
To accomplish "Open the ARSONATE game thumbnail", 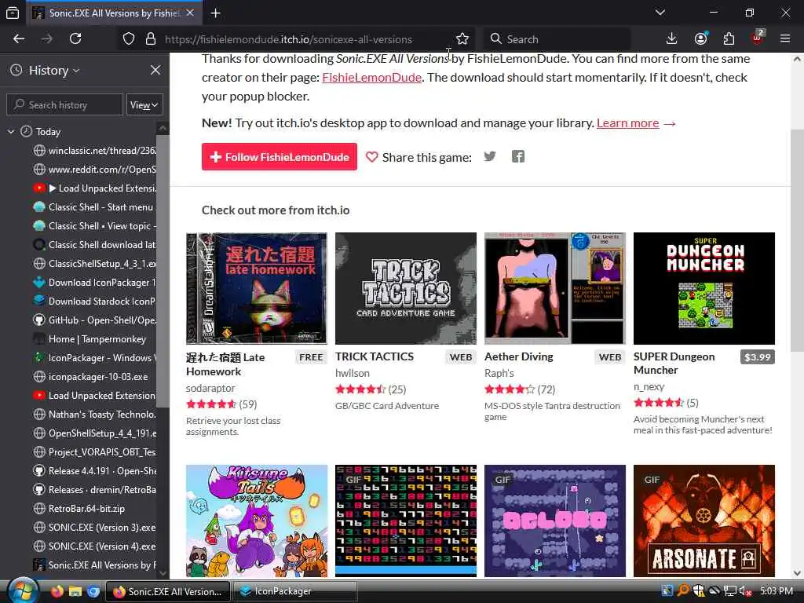I will (704, 521).
